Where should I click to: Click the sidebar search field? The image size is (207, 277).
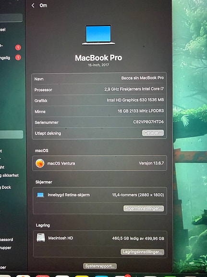(x=11, y=18)
